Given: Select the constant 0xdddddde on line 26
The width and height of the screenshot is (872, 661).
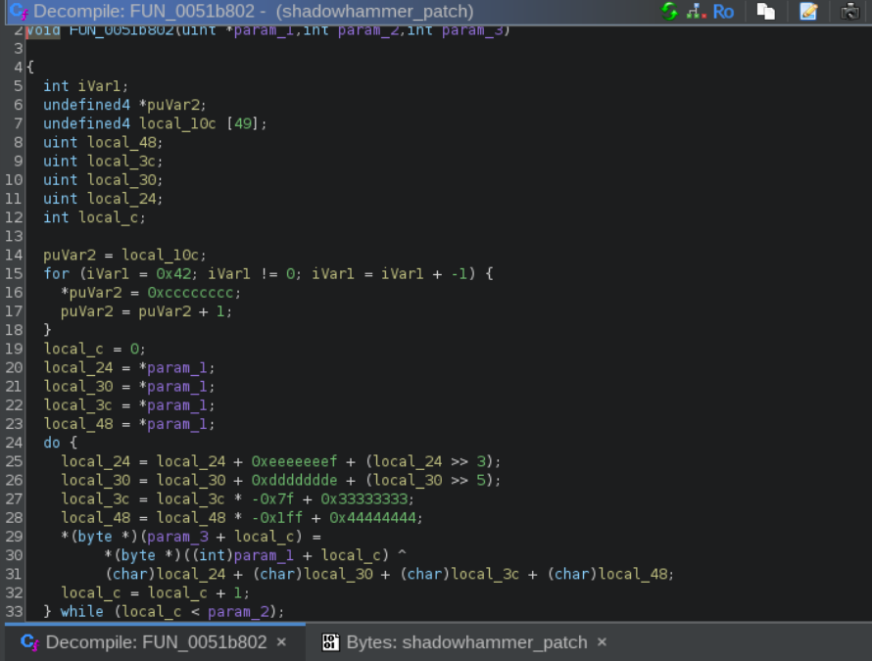Looking at the screenshot, I should (294, 480).
